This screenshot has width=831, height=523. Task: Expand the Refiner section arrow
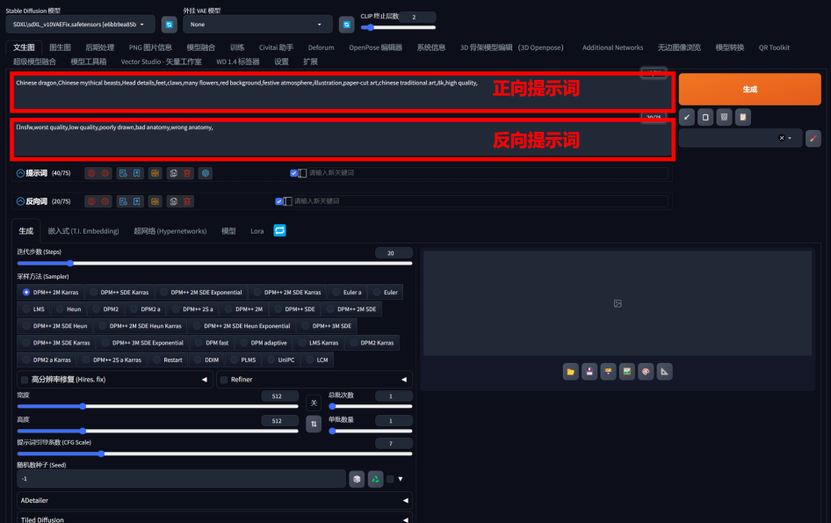404,380
